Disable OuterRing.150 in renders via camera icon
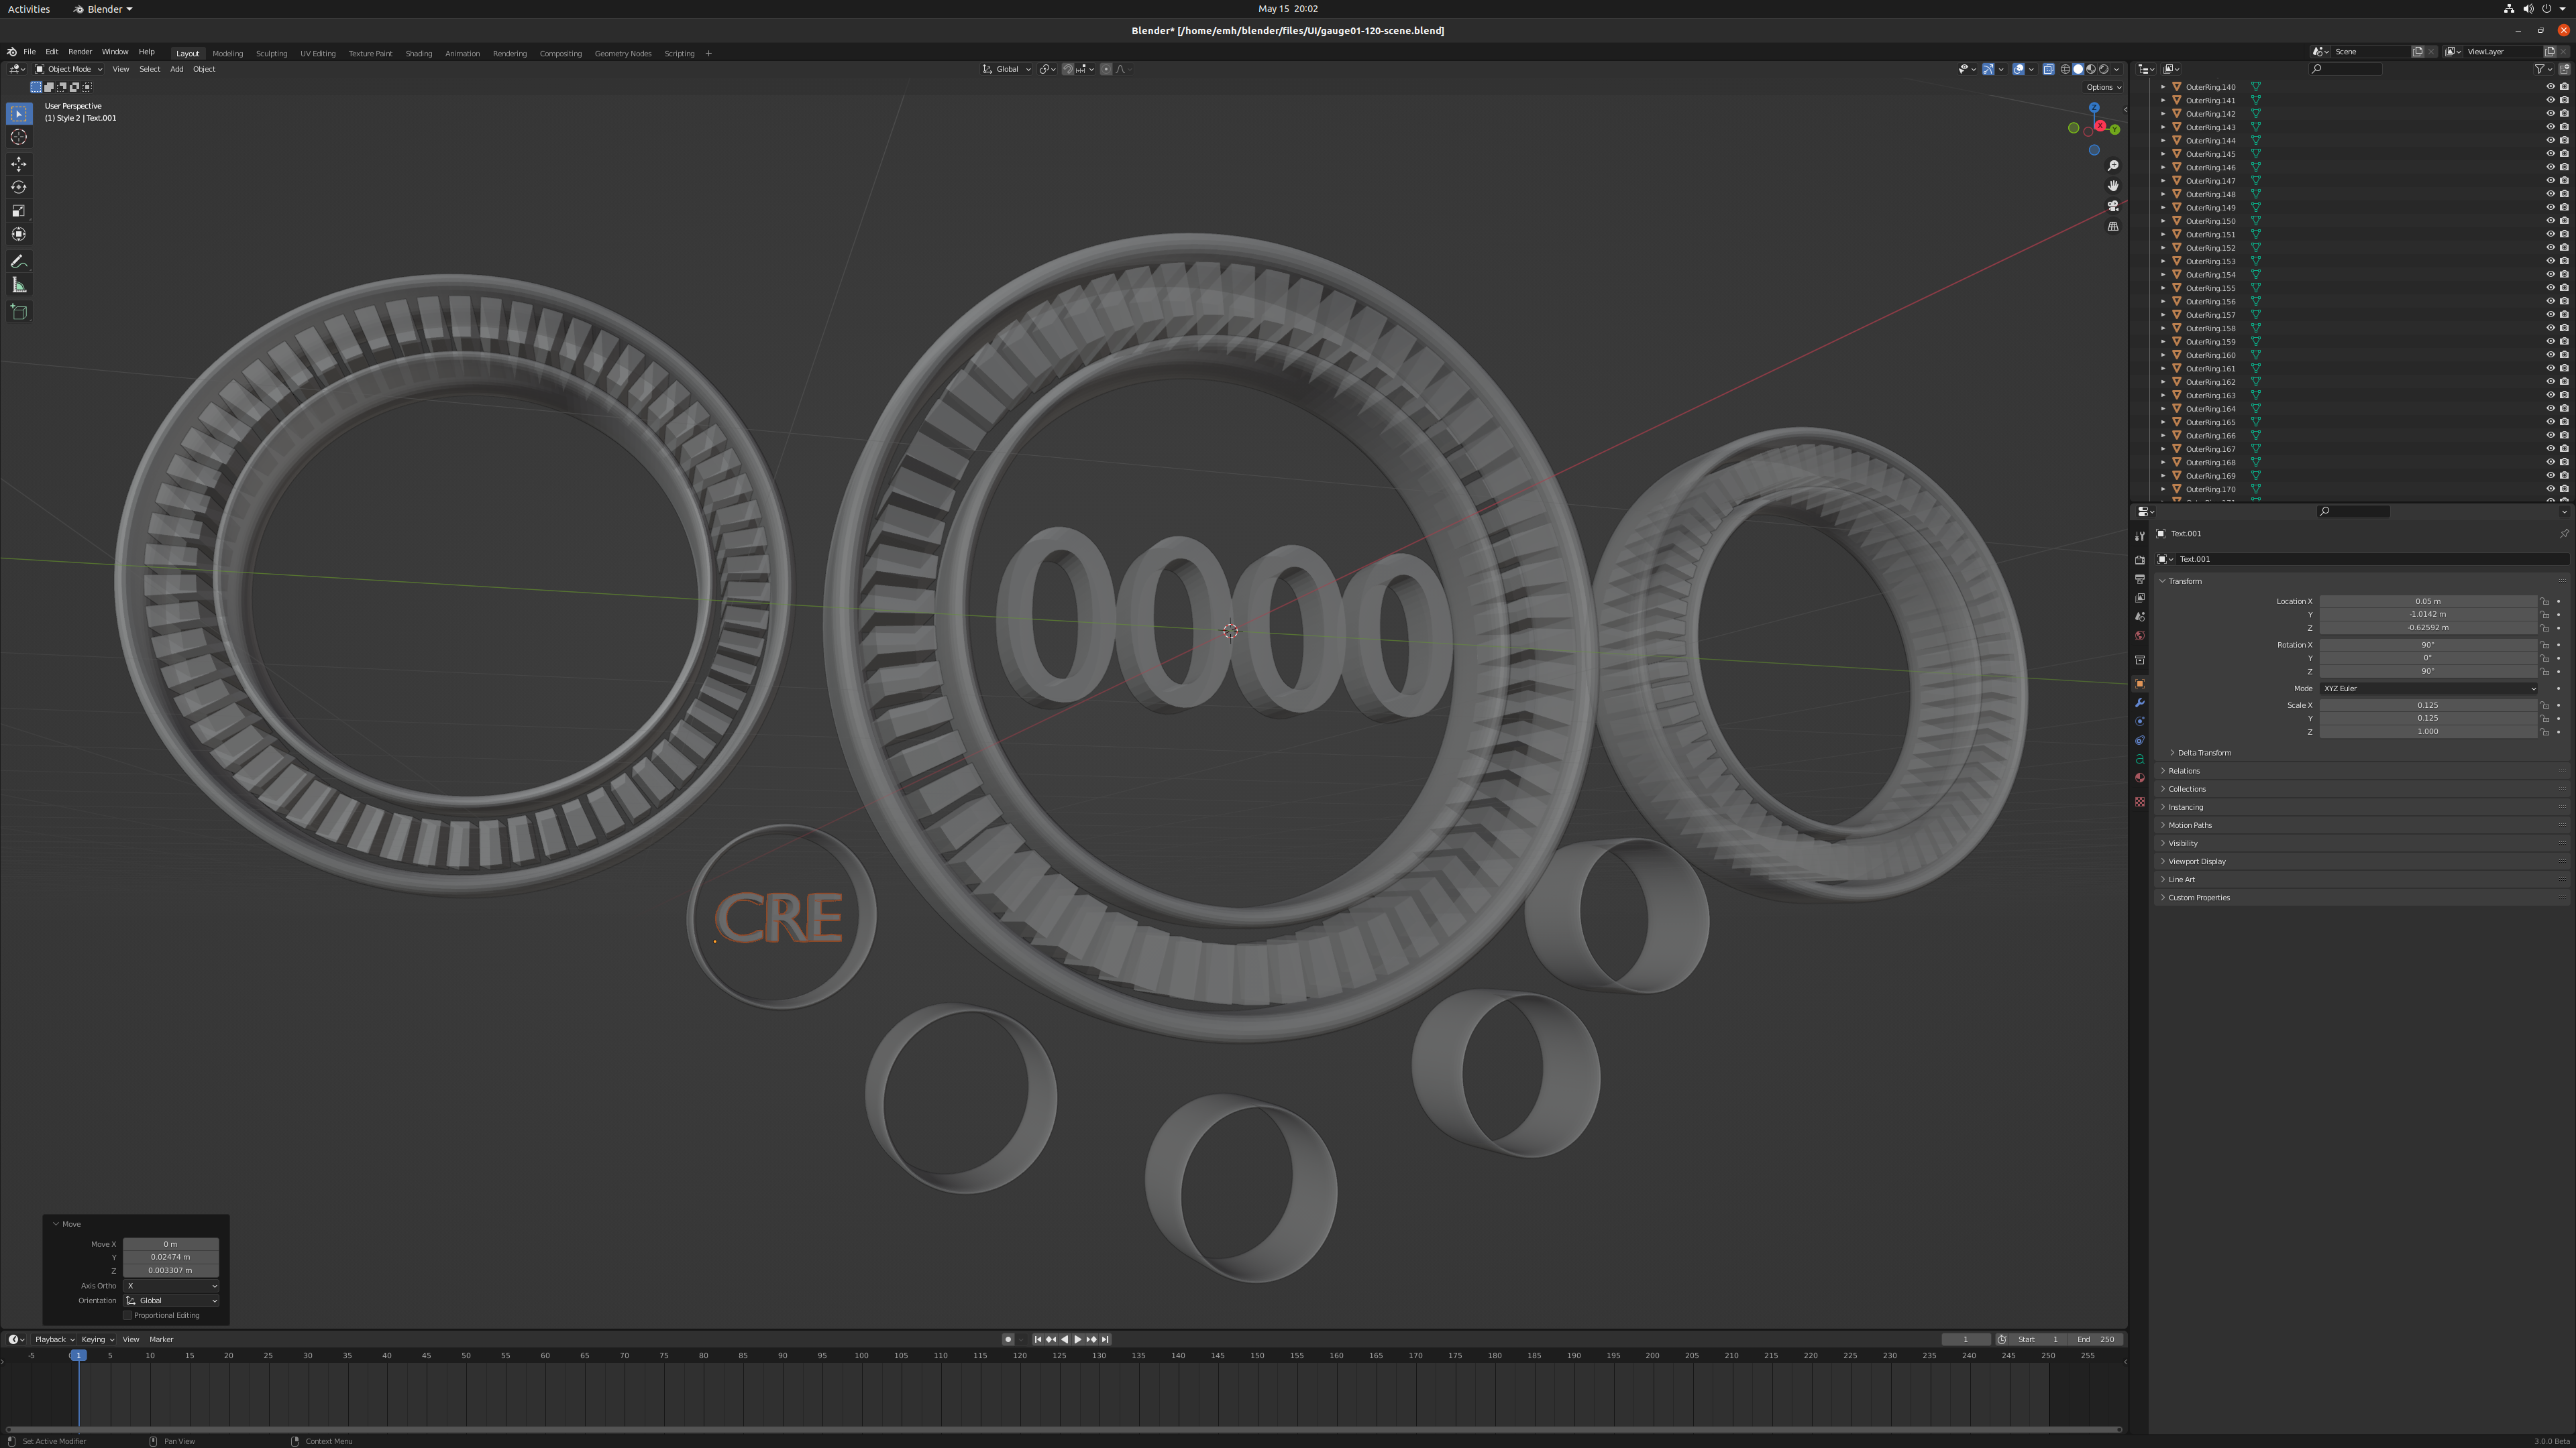Viewport: 2576px width, 1448px height. pyautogui.click(x=2564, y=221)
